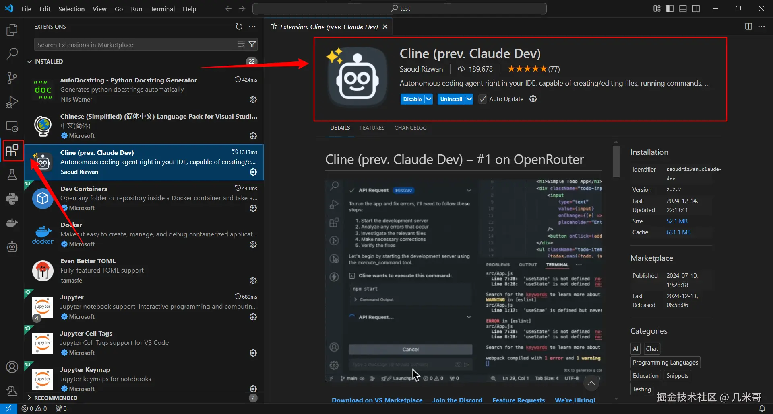773x414 pixels.
Task: Open the Extensions view icon
Action: (x=12, y=151)
